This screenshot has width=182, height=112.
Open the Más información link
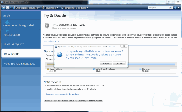52,41
